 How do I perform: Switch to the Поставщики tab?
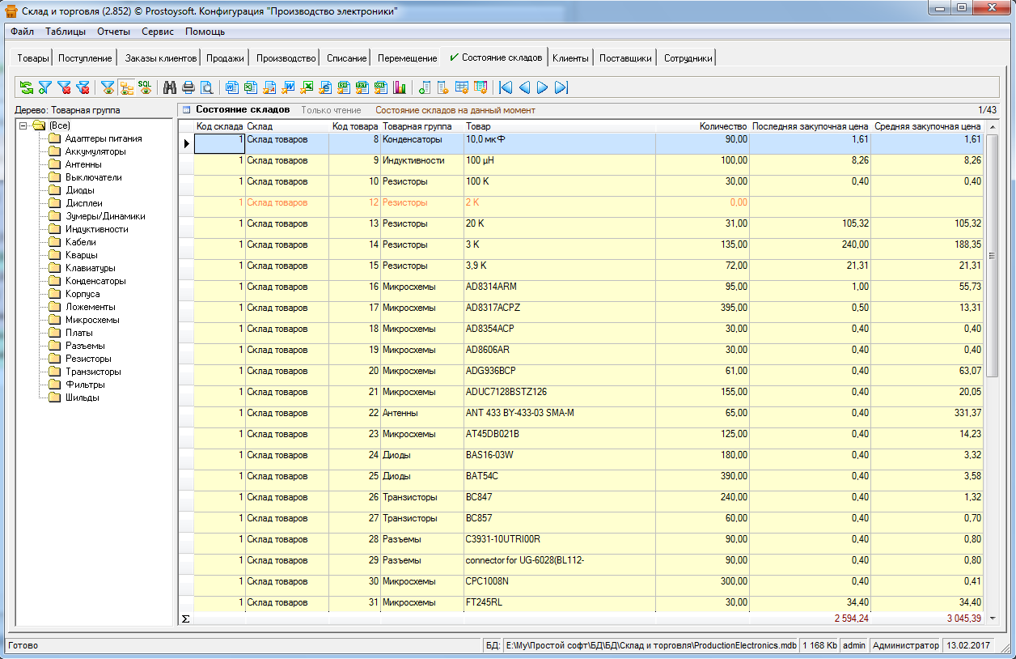(625, 58)
